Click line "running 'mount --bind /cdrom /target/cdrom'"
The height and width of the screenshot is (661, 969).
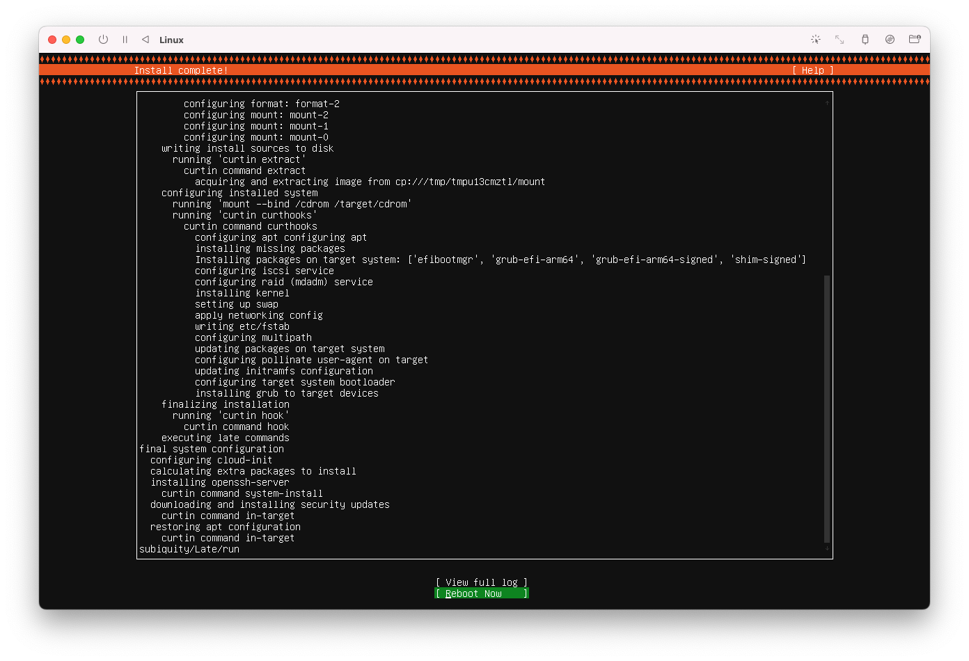[x=292, y=204]
